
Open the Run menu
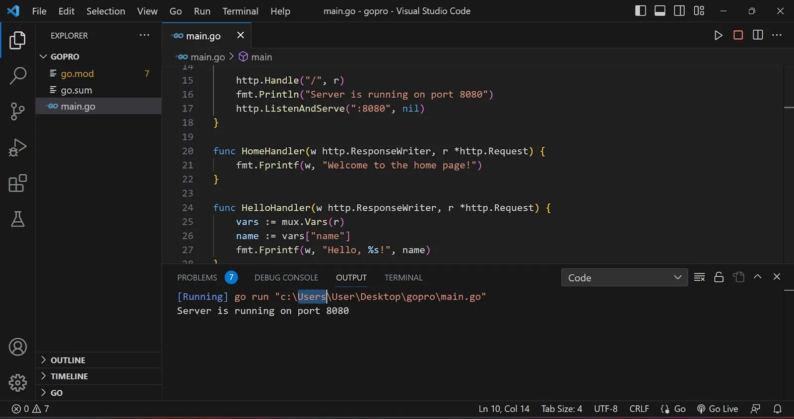(202, 11)
